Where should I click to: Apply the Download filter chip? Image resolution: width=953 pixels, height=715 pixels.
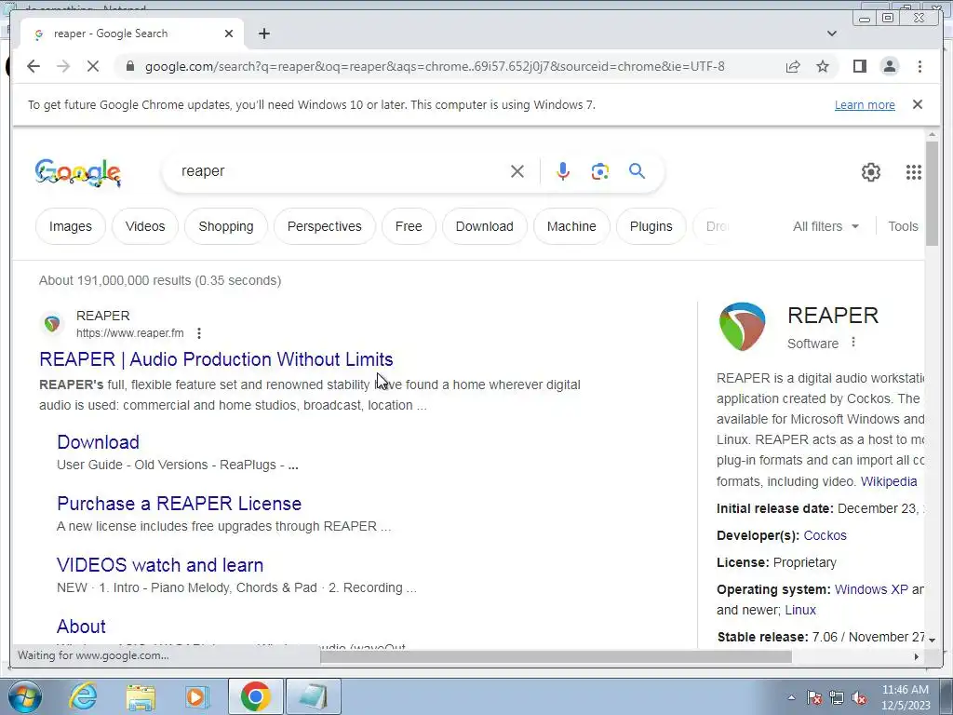pyautogui.click(x=484, y=226)
